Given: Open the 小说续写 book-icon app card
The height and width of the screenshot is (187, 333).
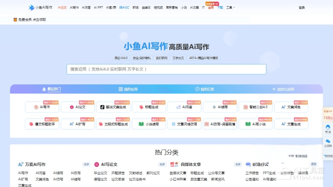Looking at the screenshot, I should click(149, 124).
